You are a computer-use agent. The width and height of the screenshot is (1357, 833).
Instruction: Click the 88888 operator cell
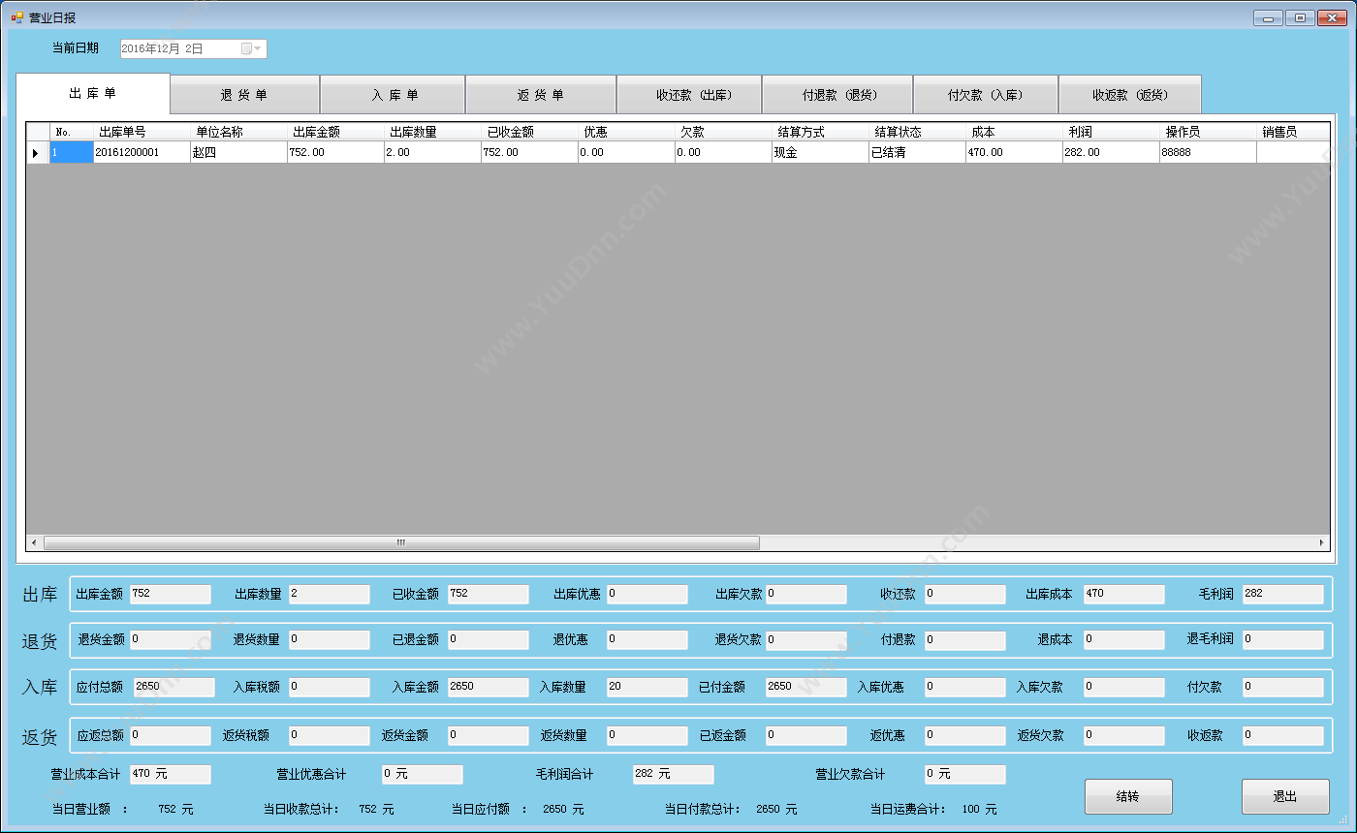[1208, 152]
